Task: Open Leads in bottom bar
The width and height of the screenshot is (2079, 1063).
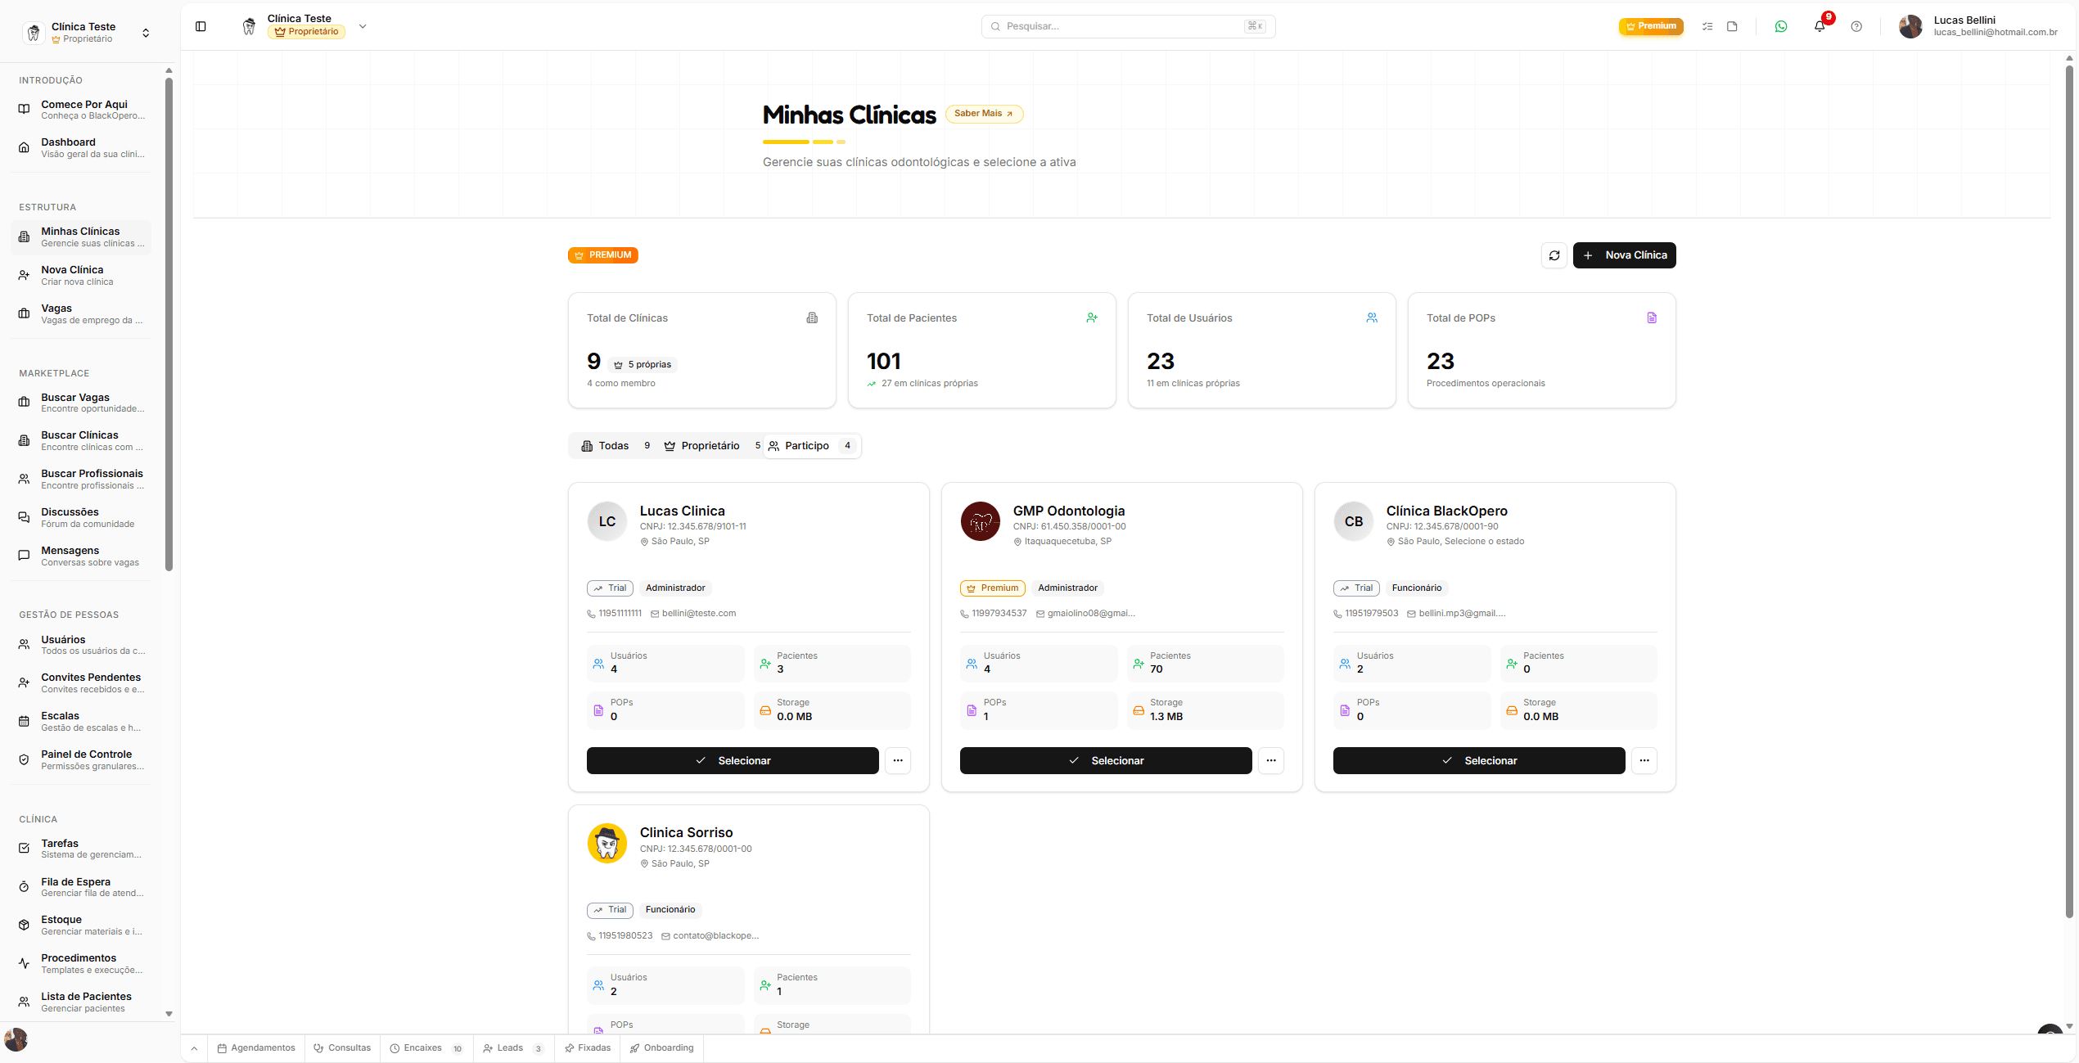Action: (514, 1048)
